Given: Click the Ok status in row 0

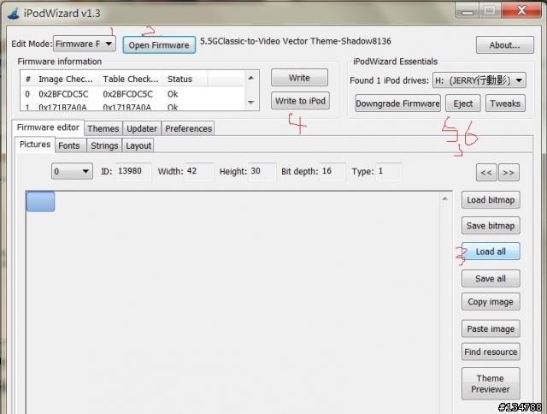Looking at the screenshot, I should coord(173,94).
